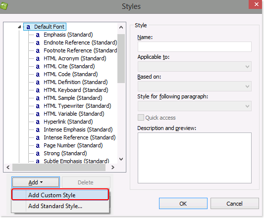
Task: Click the horizontal scroll left arrow
Action: pos(8,167)
